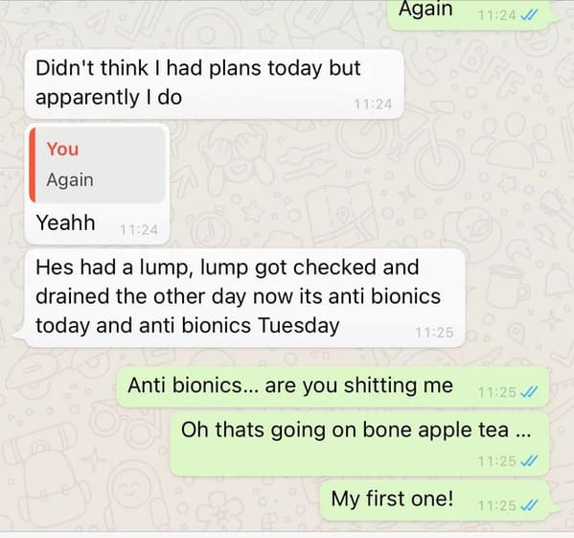
Task: Click blue ticks on 'Anti bionics... are you shitting me'
Action: [529, 392]
